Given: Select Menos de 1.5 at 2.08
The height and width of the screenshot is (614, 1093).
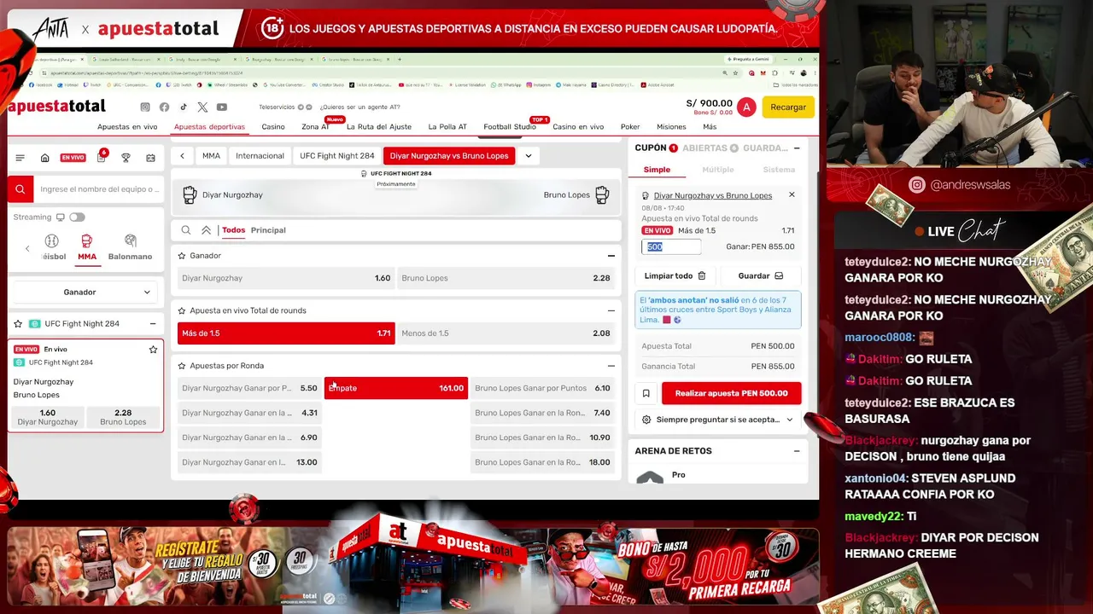Looking at the screenshot, I should (506, 333).
